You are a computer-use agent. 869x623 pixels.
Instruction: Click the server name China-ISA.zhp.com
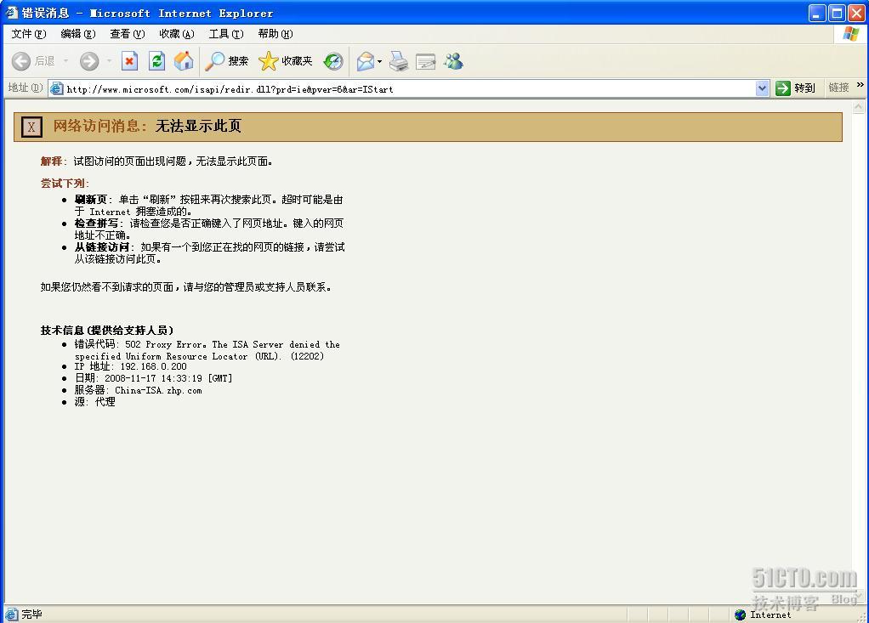coord(158,390)
